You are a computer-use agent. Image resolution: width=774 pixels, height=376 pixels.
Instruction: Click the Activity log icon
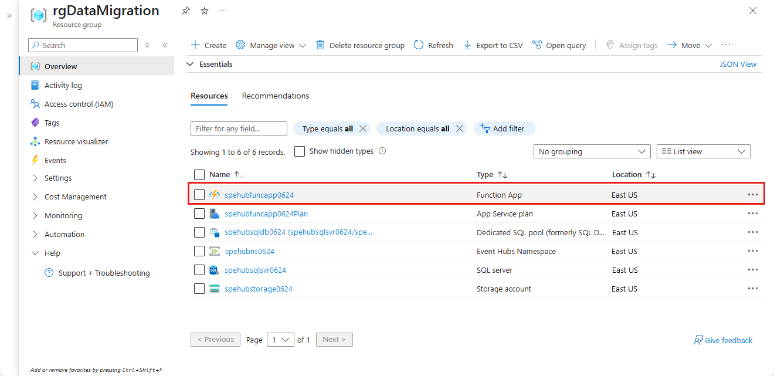pos(35,85)
